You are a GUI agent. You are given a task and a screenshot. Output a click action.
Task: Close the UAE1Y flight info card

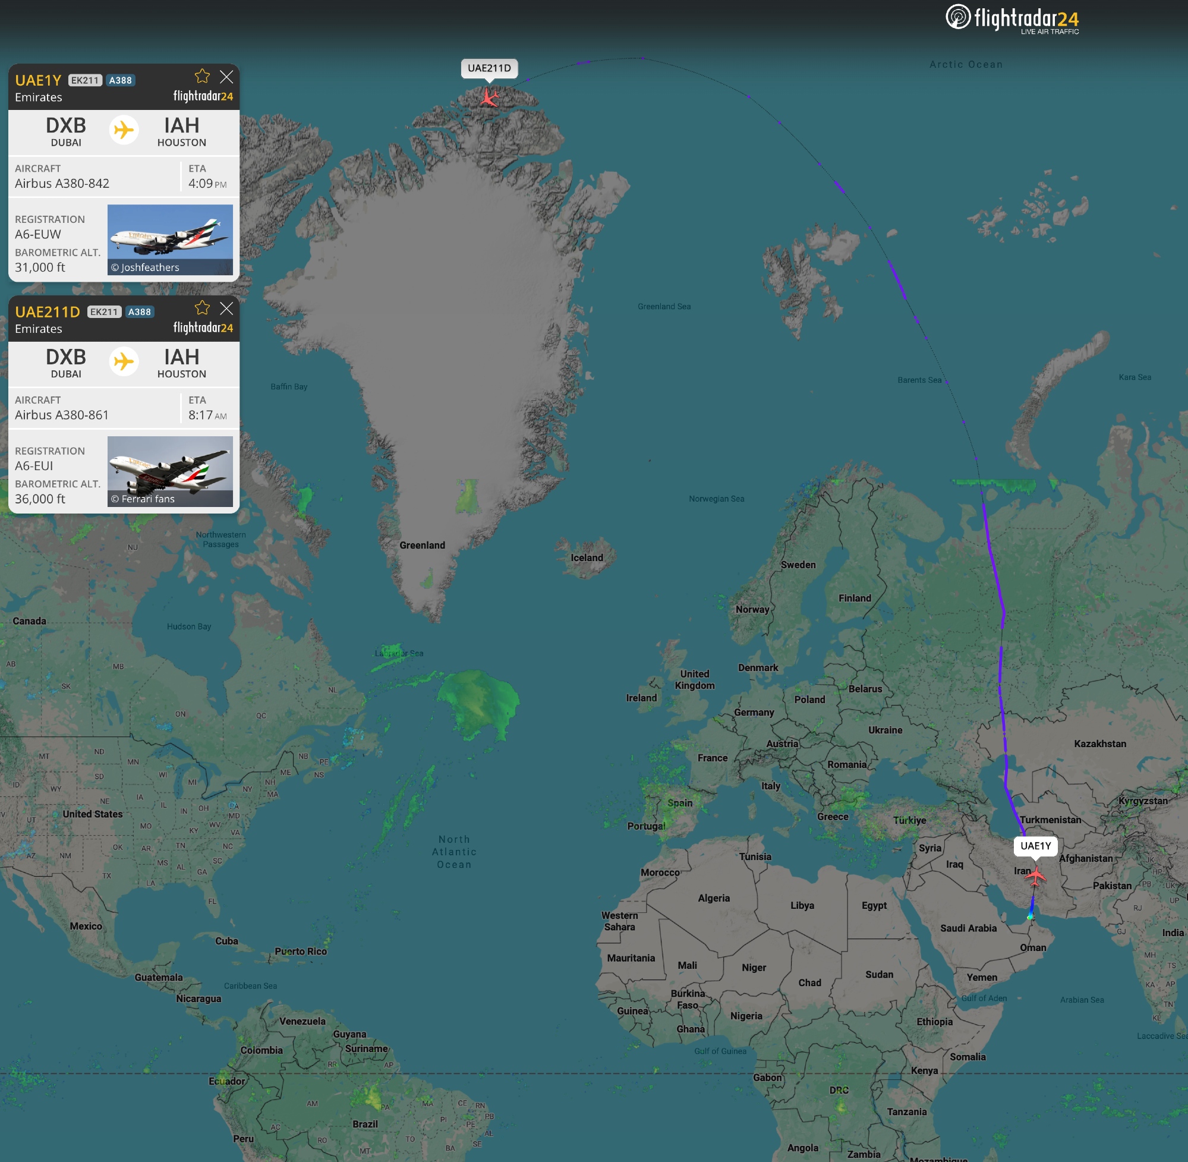[226, 76]
